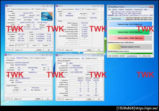Click OK in the Processor CPU-Z window

(49, 50)
